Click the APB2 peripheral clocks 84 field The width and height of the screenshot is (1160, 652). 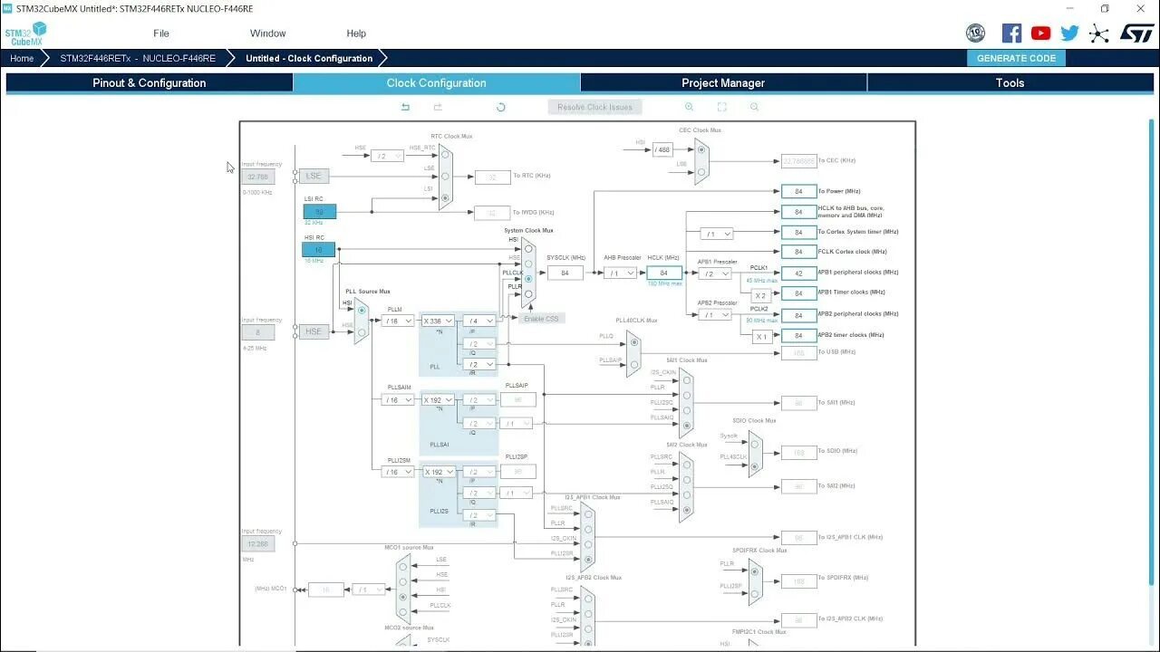pyautogui.click(x=798, y=314)
